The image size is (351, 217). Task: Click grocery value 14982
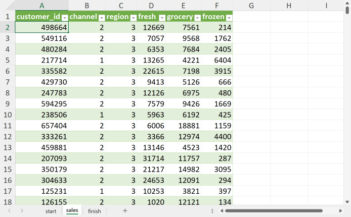183,170
